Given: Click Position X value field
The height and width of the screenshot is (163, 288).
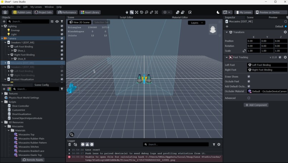Looking at the screenshot, I should coord(253,41).
